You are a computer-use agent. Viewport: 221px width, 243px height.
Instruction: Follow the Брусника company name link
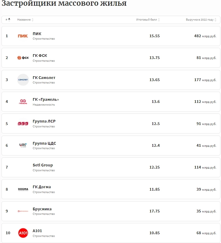42,209
